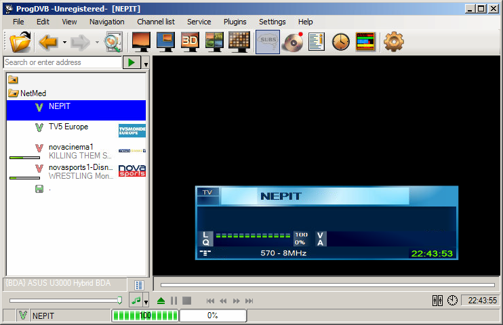Viewport: 503px width, 325px height.
Task: Open the Help menu
Action: tap(305, 22)
